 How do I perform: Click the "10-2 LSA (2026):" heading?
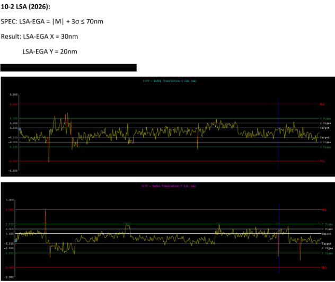(x=29, y=6)
